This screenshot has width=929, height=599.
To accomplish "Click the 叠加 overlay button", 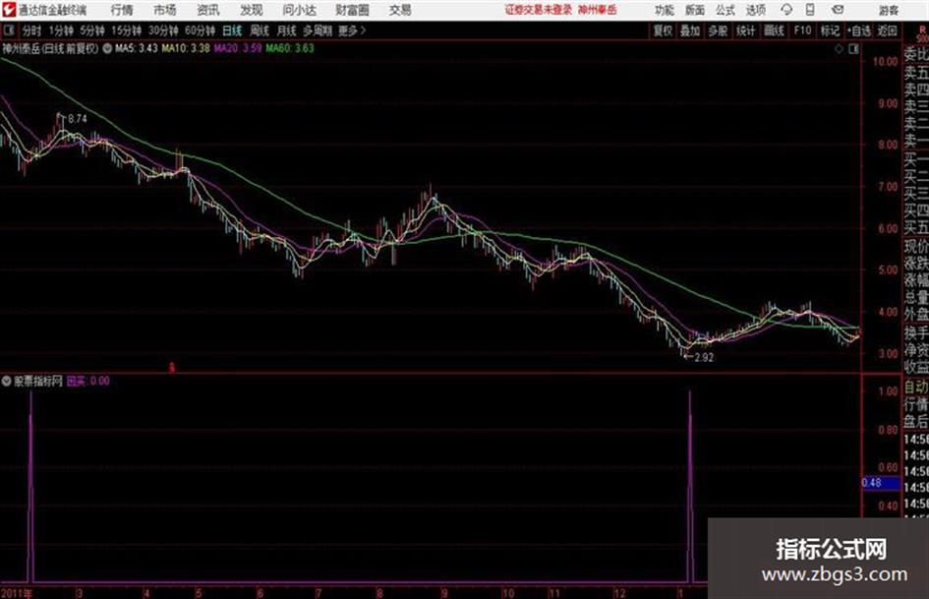I will coord(690,30).
